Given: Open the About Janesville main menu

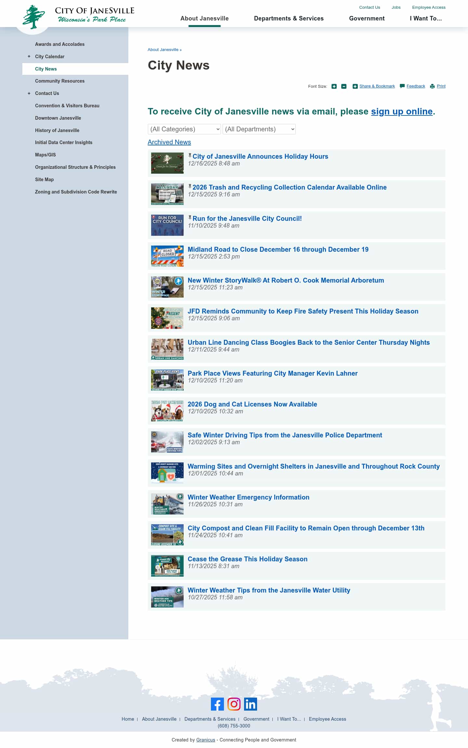Looking at the screenshot, I should click(204, 19).
